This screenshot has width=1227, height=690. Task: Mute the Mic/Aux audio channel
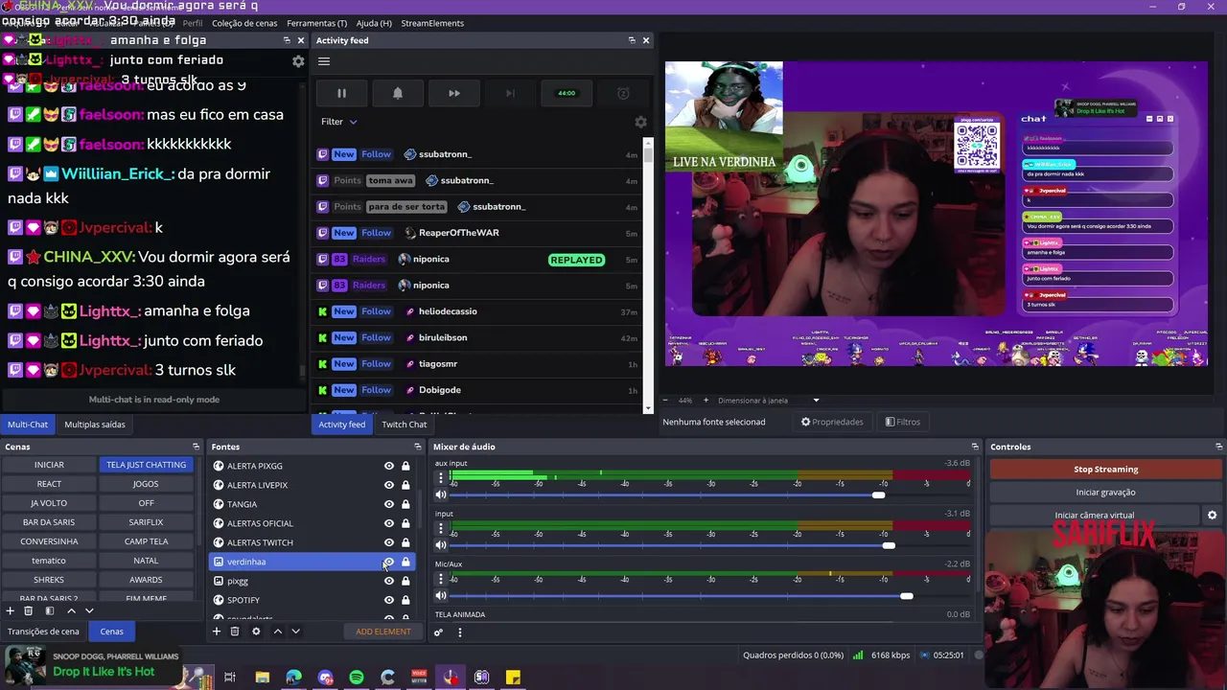(441, 596)
